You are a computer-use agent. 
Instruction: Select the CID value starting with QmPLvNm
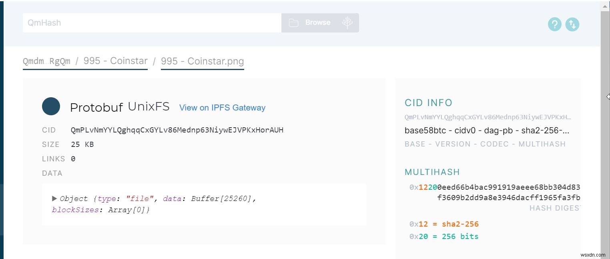[x=177, y=130]
